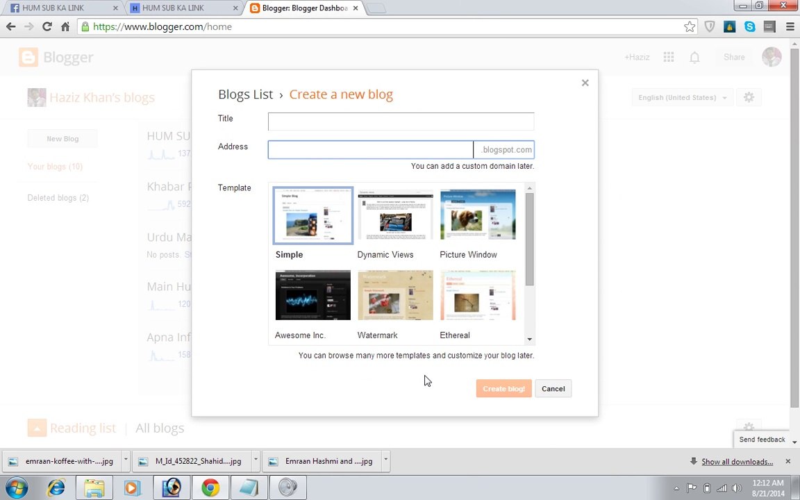Screen dimensions: 800x500
Task: Click the shield extension icon
Action: (710, 26)
